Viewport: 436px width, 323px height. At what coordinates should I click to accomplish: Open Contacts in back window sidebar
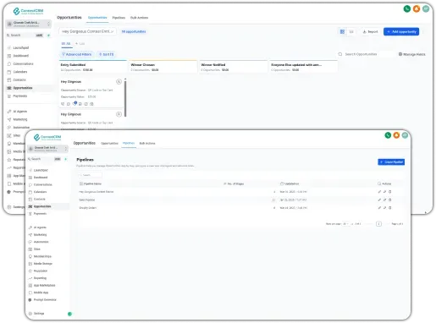[17, 79]
